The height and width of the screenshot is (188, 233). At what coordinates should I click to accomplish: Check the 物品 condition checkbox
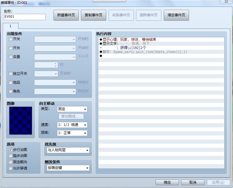point(10,82)
